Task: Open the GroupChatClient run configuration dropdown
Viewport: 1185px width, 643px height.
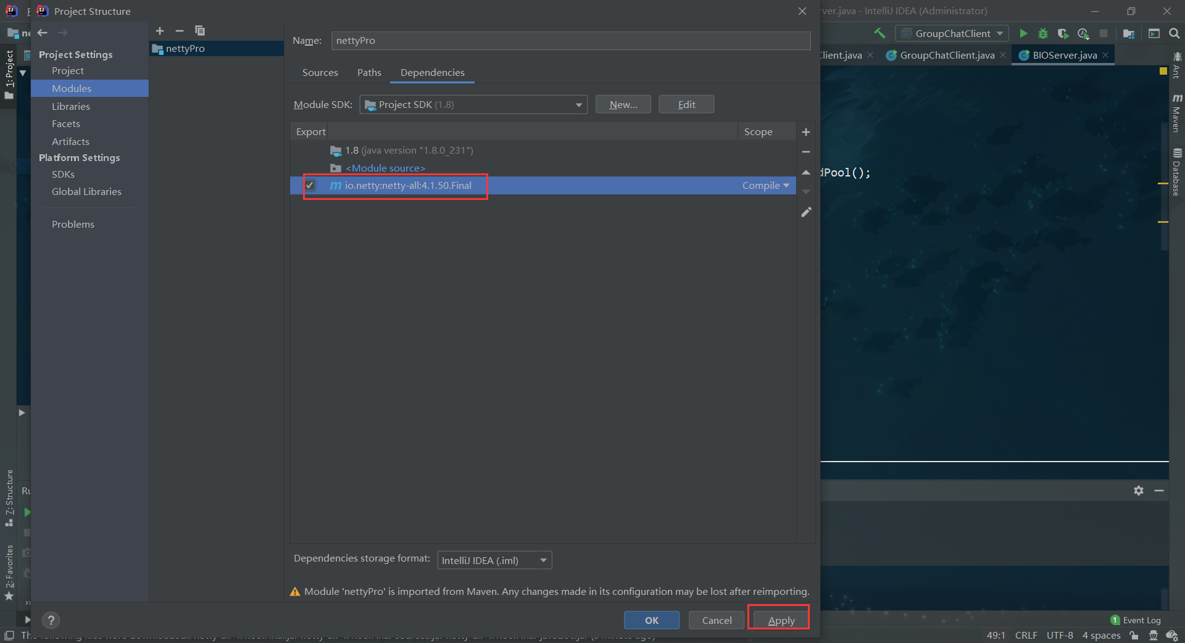Action: (952, 33)
